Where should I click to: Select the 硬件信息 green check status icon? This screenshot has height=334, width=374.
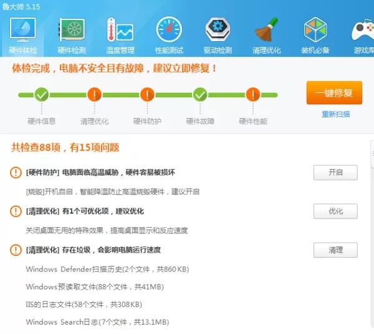point(42,95)
